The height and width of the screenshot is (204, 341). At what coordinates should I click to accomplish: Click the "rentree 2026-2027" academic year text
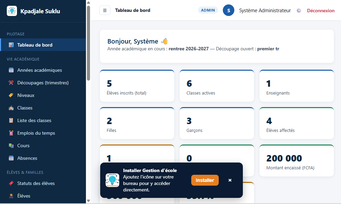point(189,49)
